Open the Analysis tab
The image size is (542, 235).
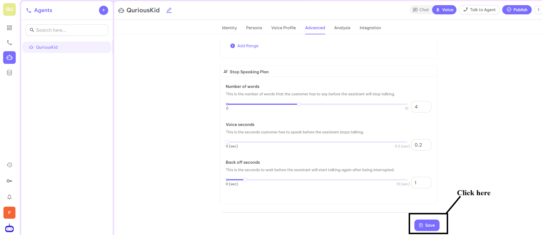coord(342,28)
